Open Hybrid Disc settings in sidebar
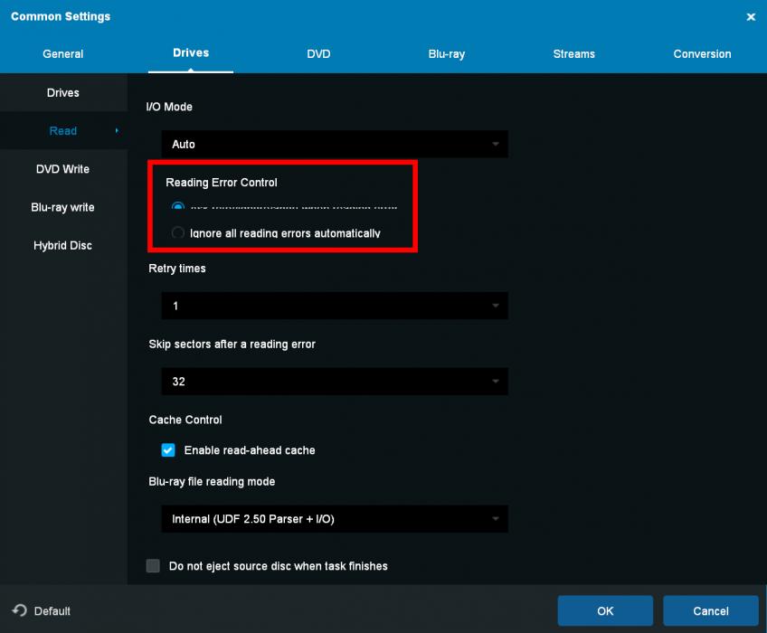767x633 pixels. click(62, 246)
